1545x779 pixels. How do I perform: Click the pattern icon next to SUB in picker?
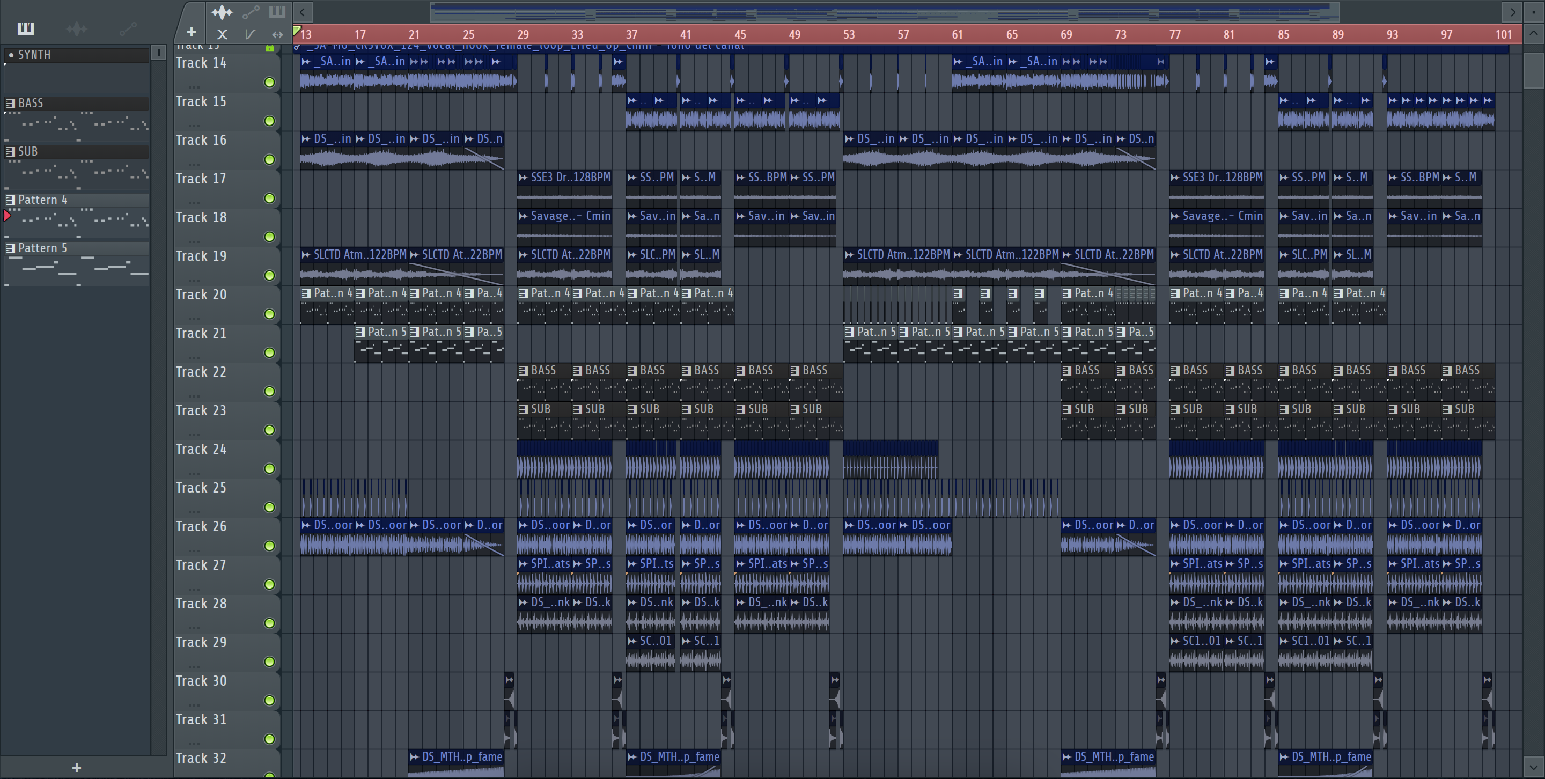pyautogui.click(x=10, y=152)
